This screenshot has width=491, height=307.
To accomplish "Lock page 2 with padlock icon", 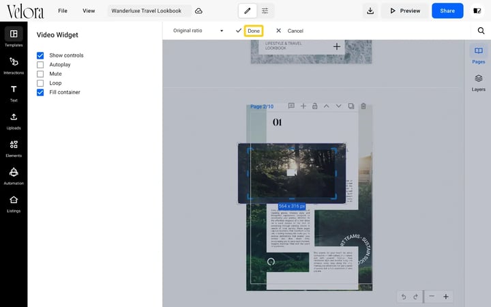I will [314, 106].
